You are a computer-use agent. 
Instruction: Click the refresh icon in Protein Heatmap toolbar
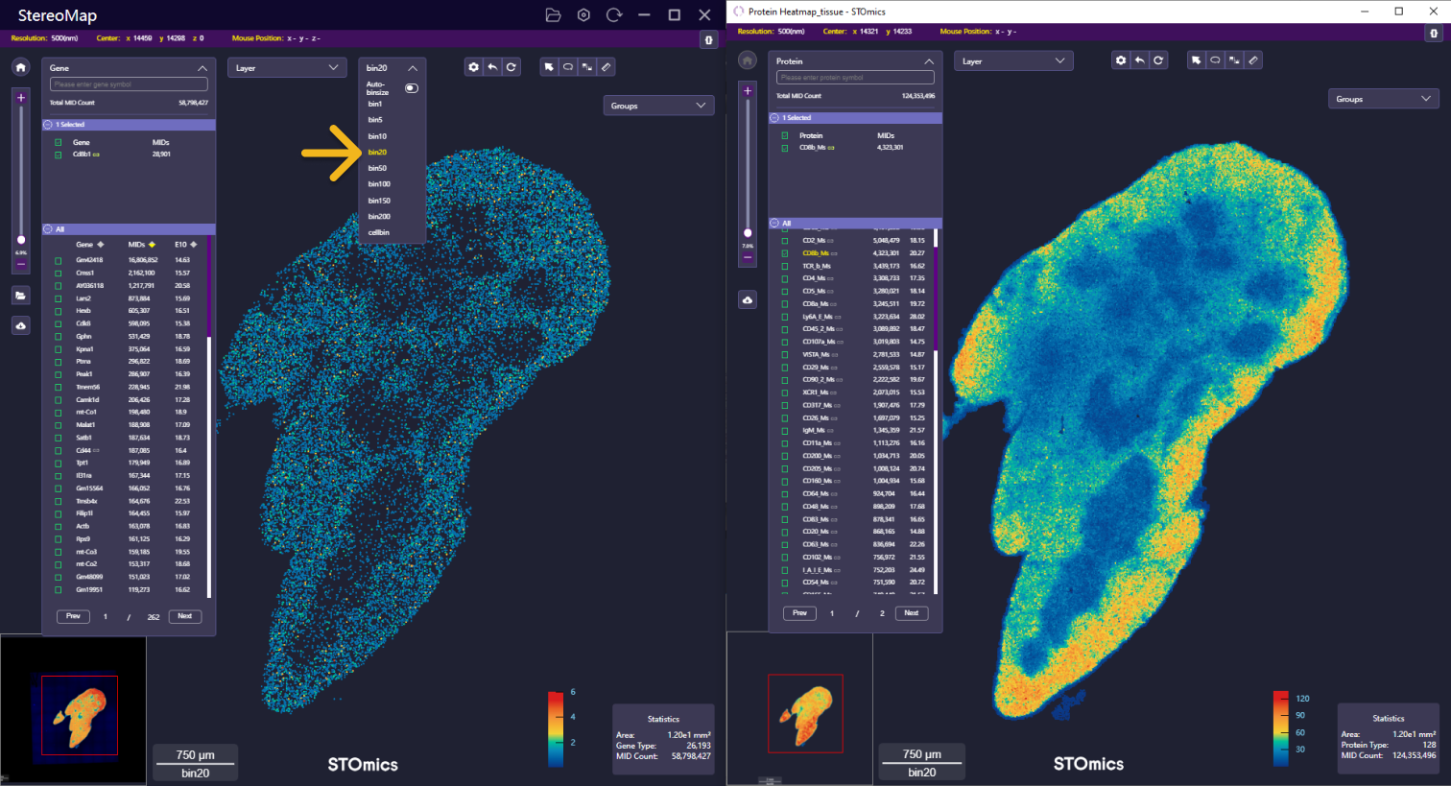point(1158,60)
